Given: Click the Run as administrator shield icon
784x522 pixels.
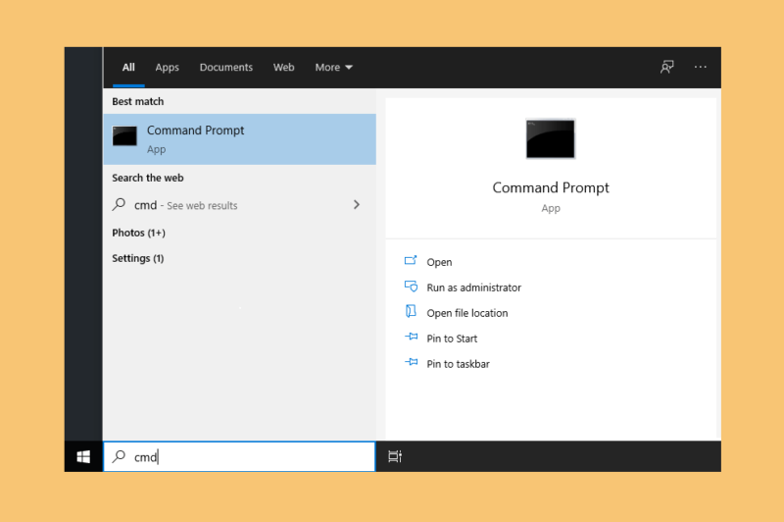Looking at the screenshot, I should click(411, 287).
